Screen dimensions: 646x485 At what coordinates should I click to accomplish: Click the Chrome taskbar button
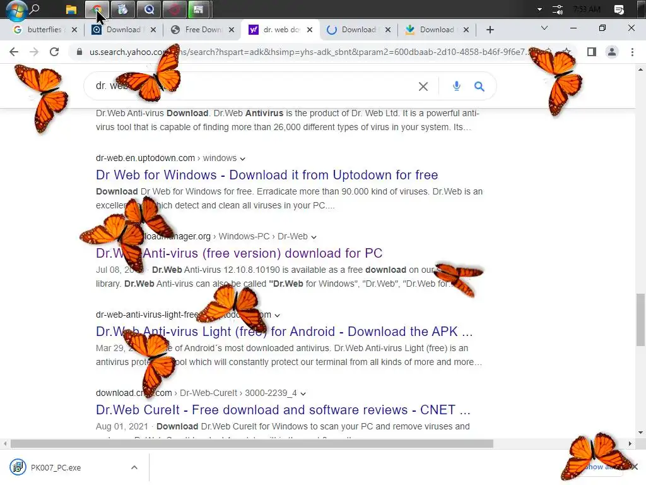pyautogui.click(x=97, y=9)
